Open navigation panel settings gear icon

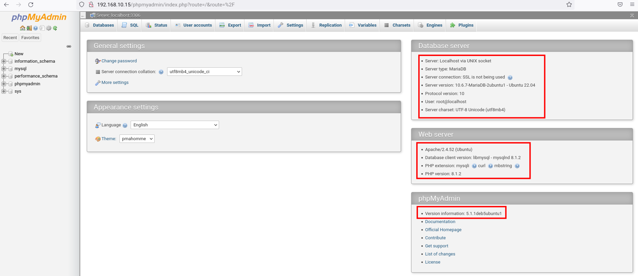(49, 28)
